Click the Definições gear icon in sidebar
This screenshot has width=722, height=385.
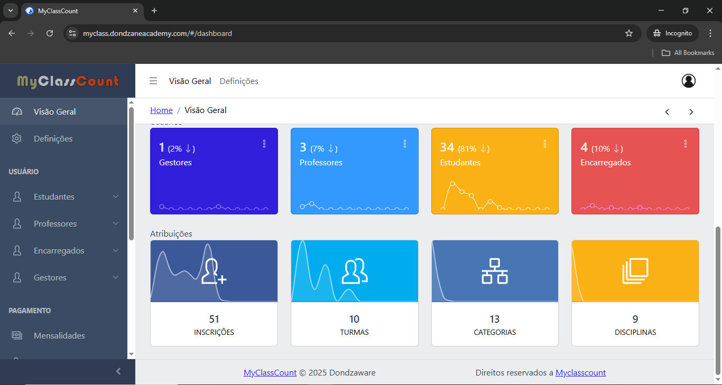point(17,138)
